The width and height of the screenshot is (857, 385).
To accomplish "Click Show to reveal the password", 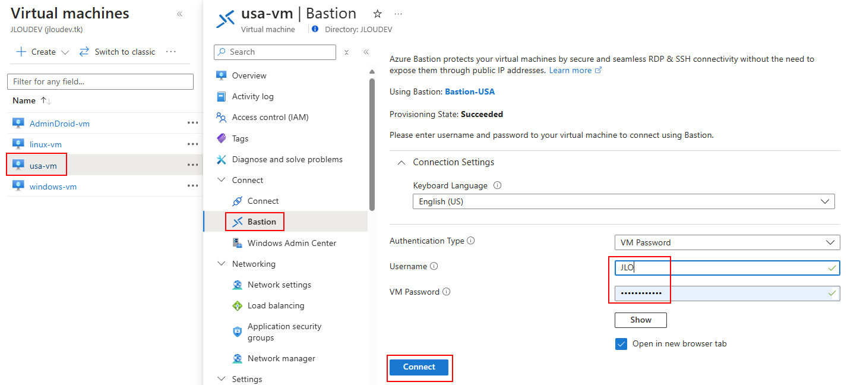I will [640, 320].
